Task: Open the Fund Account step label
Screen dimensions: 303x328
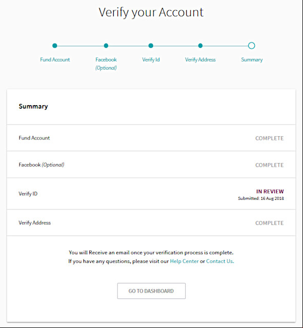Action: click(55, 59)
